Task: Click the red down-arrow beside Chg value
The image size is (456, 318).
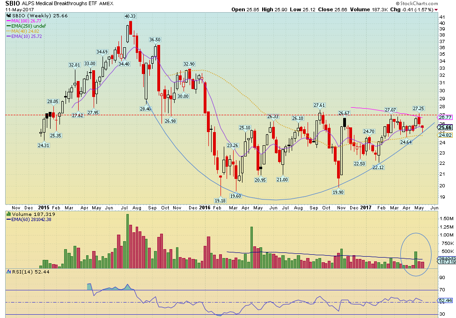Action: pos(436,9)
